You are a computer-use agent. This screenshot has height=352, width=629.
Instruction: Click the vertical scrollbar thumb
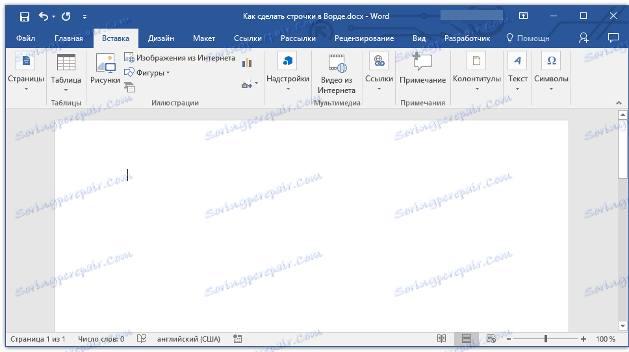pyautogui.click(x=623, y=149)
